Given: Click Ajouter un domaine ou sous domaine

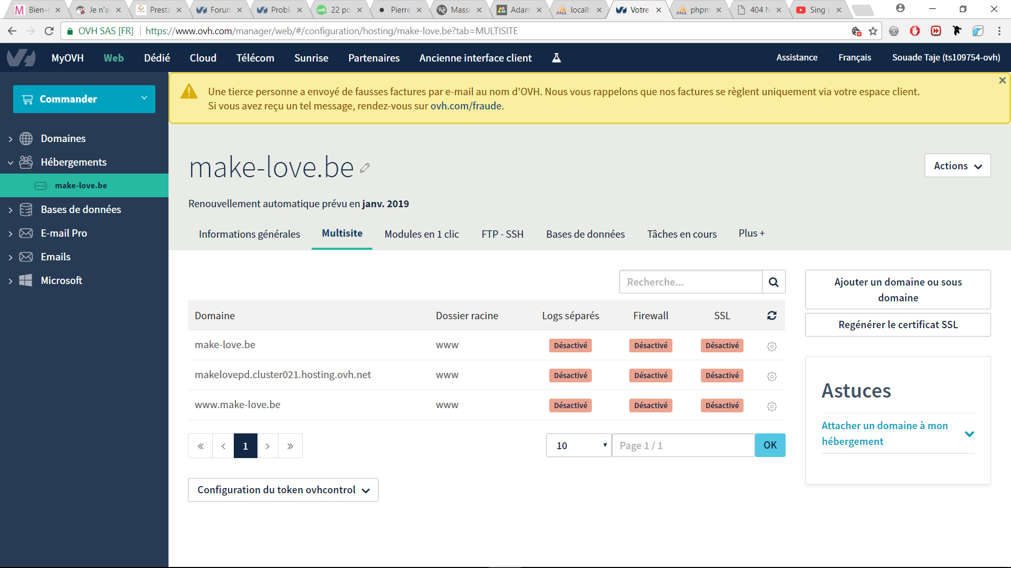Looking at the screenshot, I should coord(897,290).
